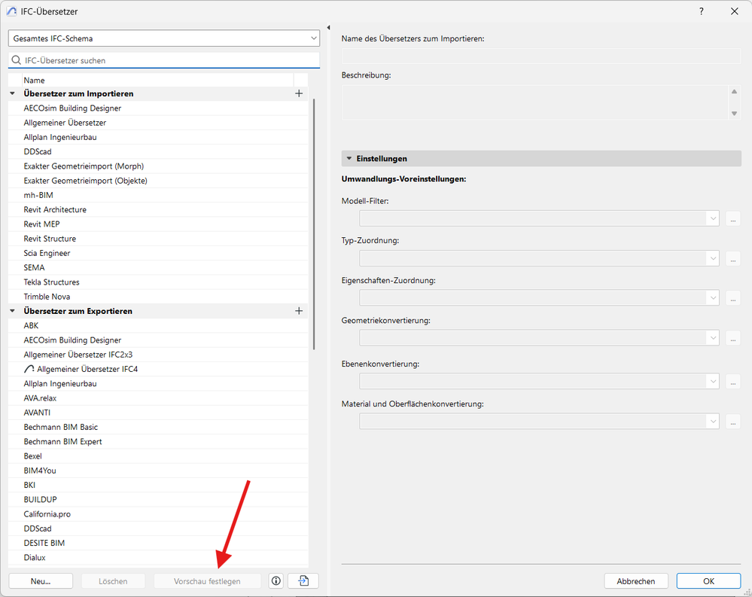Collapse Übersetzer zum Exportieren group
The height and width of the screenshot is (597, 752).
(x=13, y=311)
